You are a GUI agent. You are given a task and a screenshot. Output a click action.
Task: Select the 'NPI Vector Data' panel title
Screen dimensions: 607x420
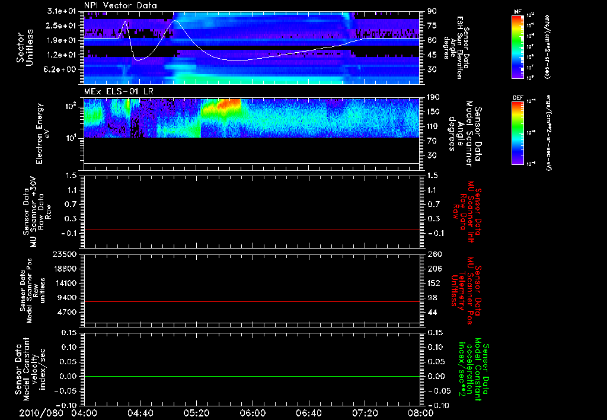(120, 5)
